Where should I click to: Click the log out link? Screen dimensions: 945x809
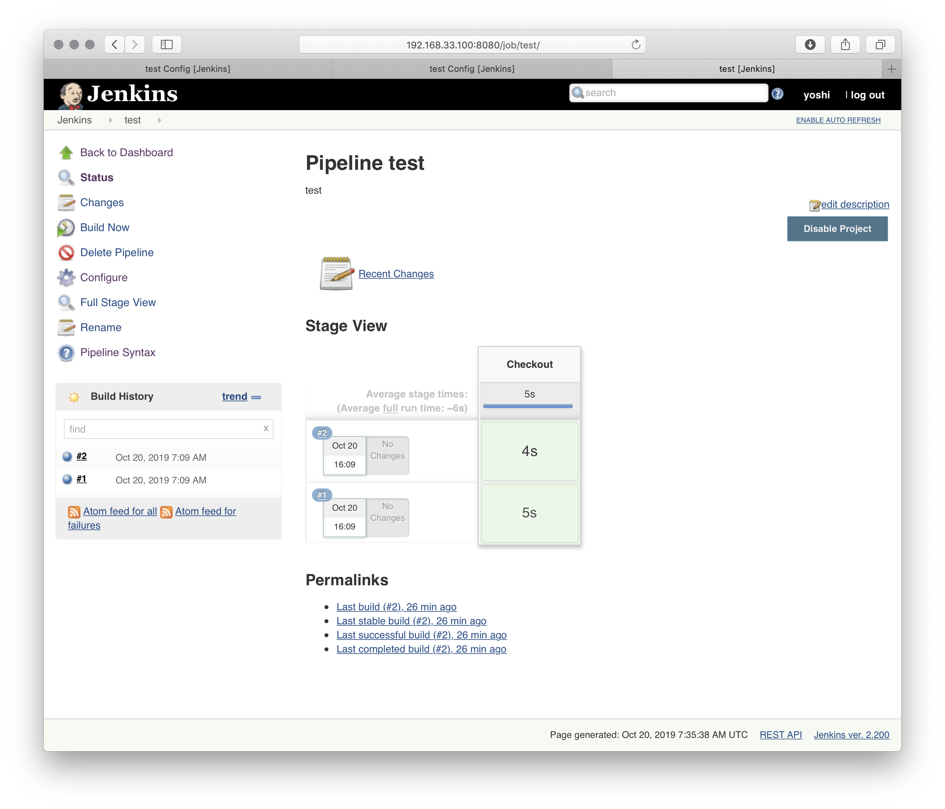point(867,95)
